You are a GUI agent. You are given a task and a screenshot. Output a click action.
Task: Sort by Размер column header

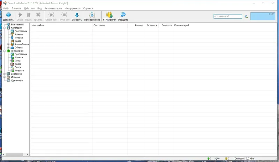click(x=136, y=25)
